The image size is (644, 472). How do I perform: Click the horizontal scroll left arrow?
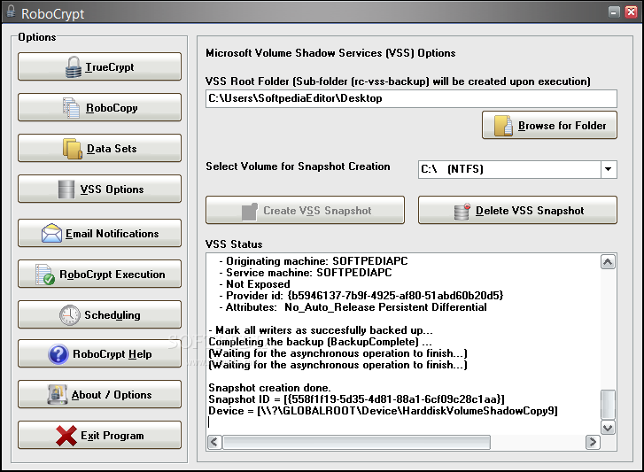coord(214,442)
